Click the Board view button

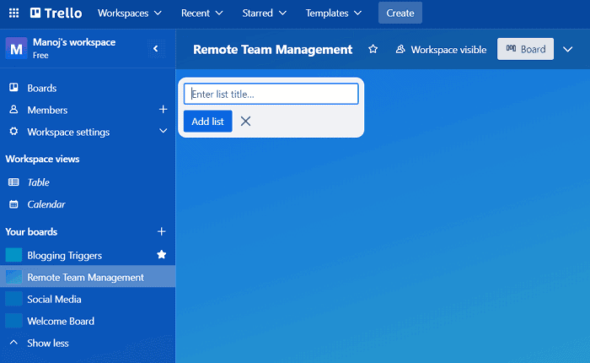pos(525,49)
